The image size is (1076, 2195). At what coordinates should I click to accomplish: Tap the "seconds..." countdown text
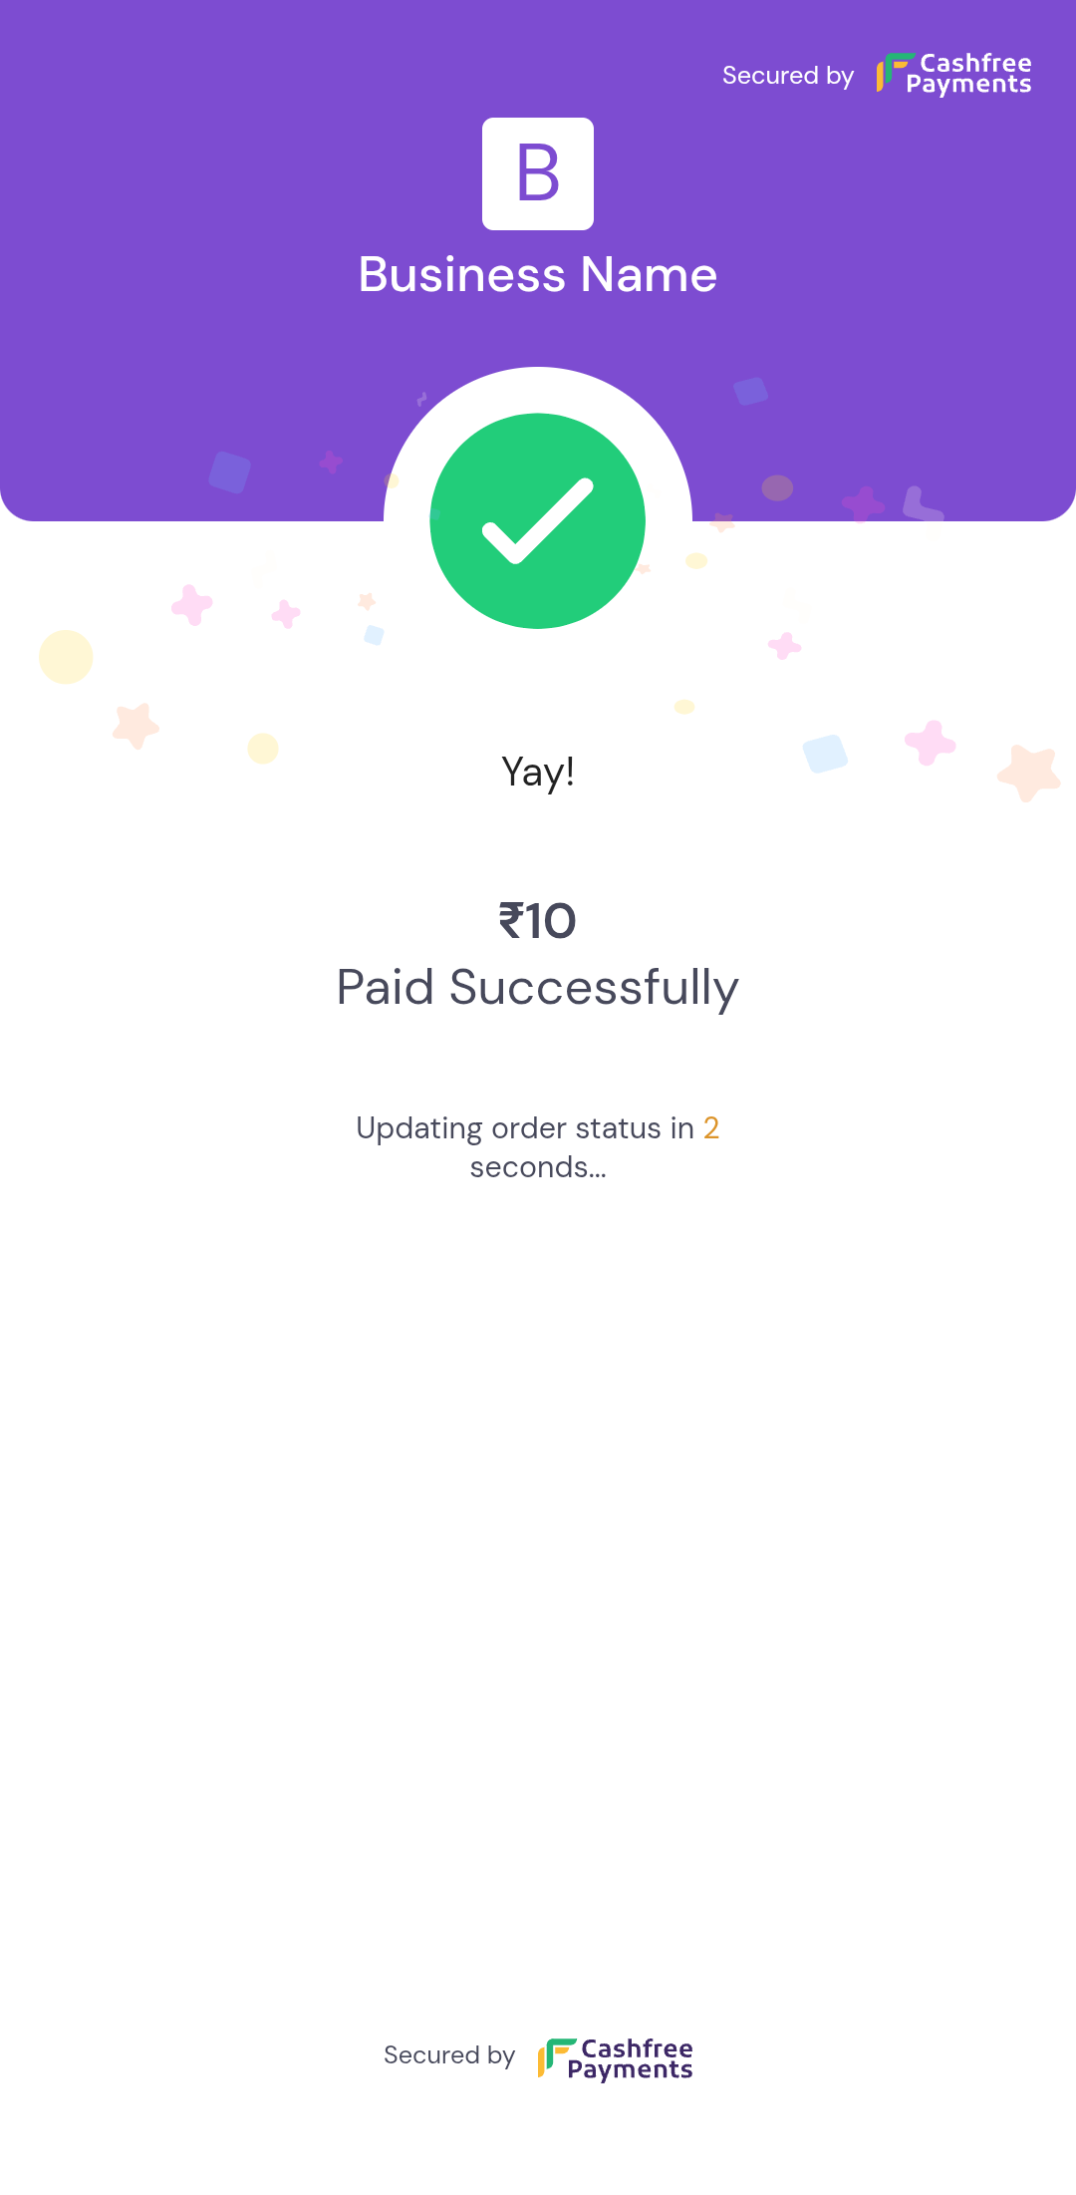click(538, 1167)
